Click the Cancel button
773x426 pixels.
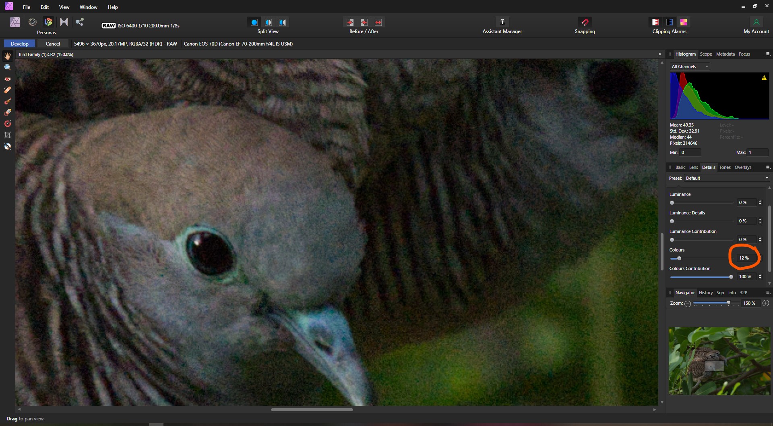point(53,44)
